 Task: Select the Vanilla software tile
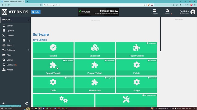pyautogui.click(x=53, y=50)
